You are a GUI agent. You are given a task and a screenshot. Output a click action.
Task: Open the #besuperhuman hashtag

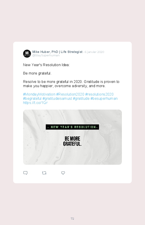[x=104, y=99]
